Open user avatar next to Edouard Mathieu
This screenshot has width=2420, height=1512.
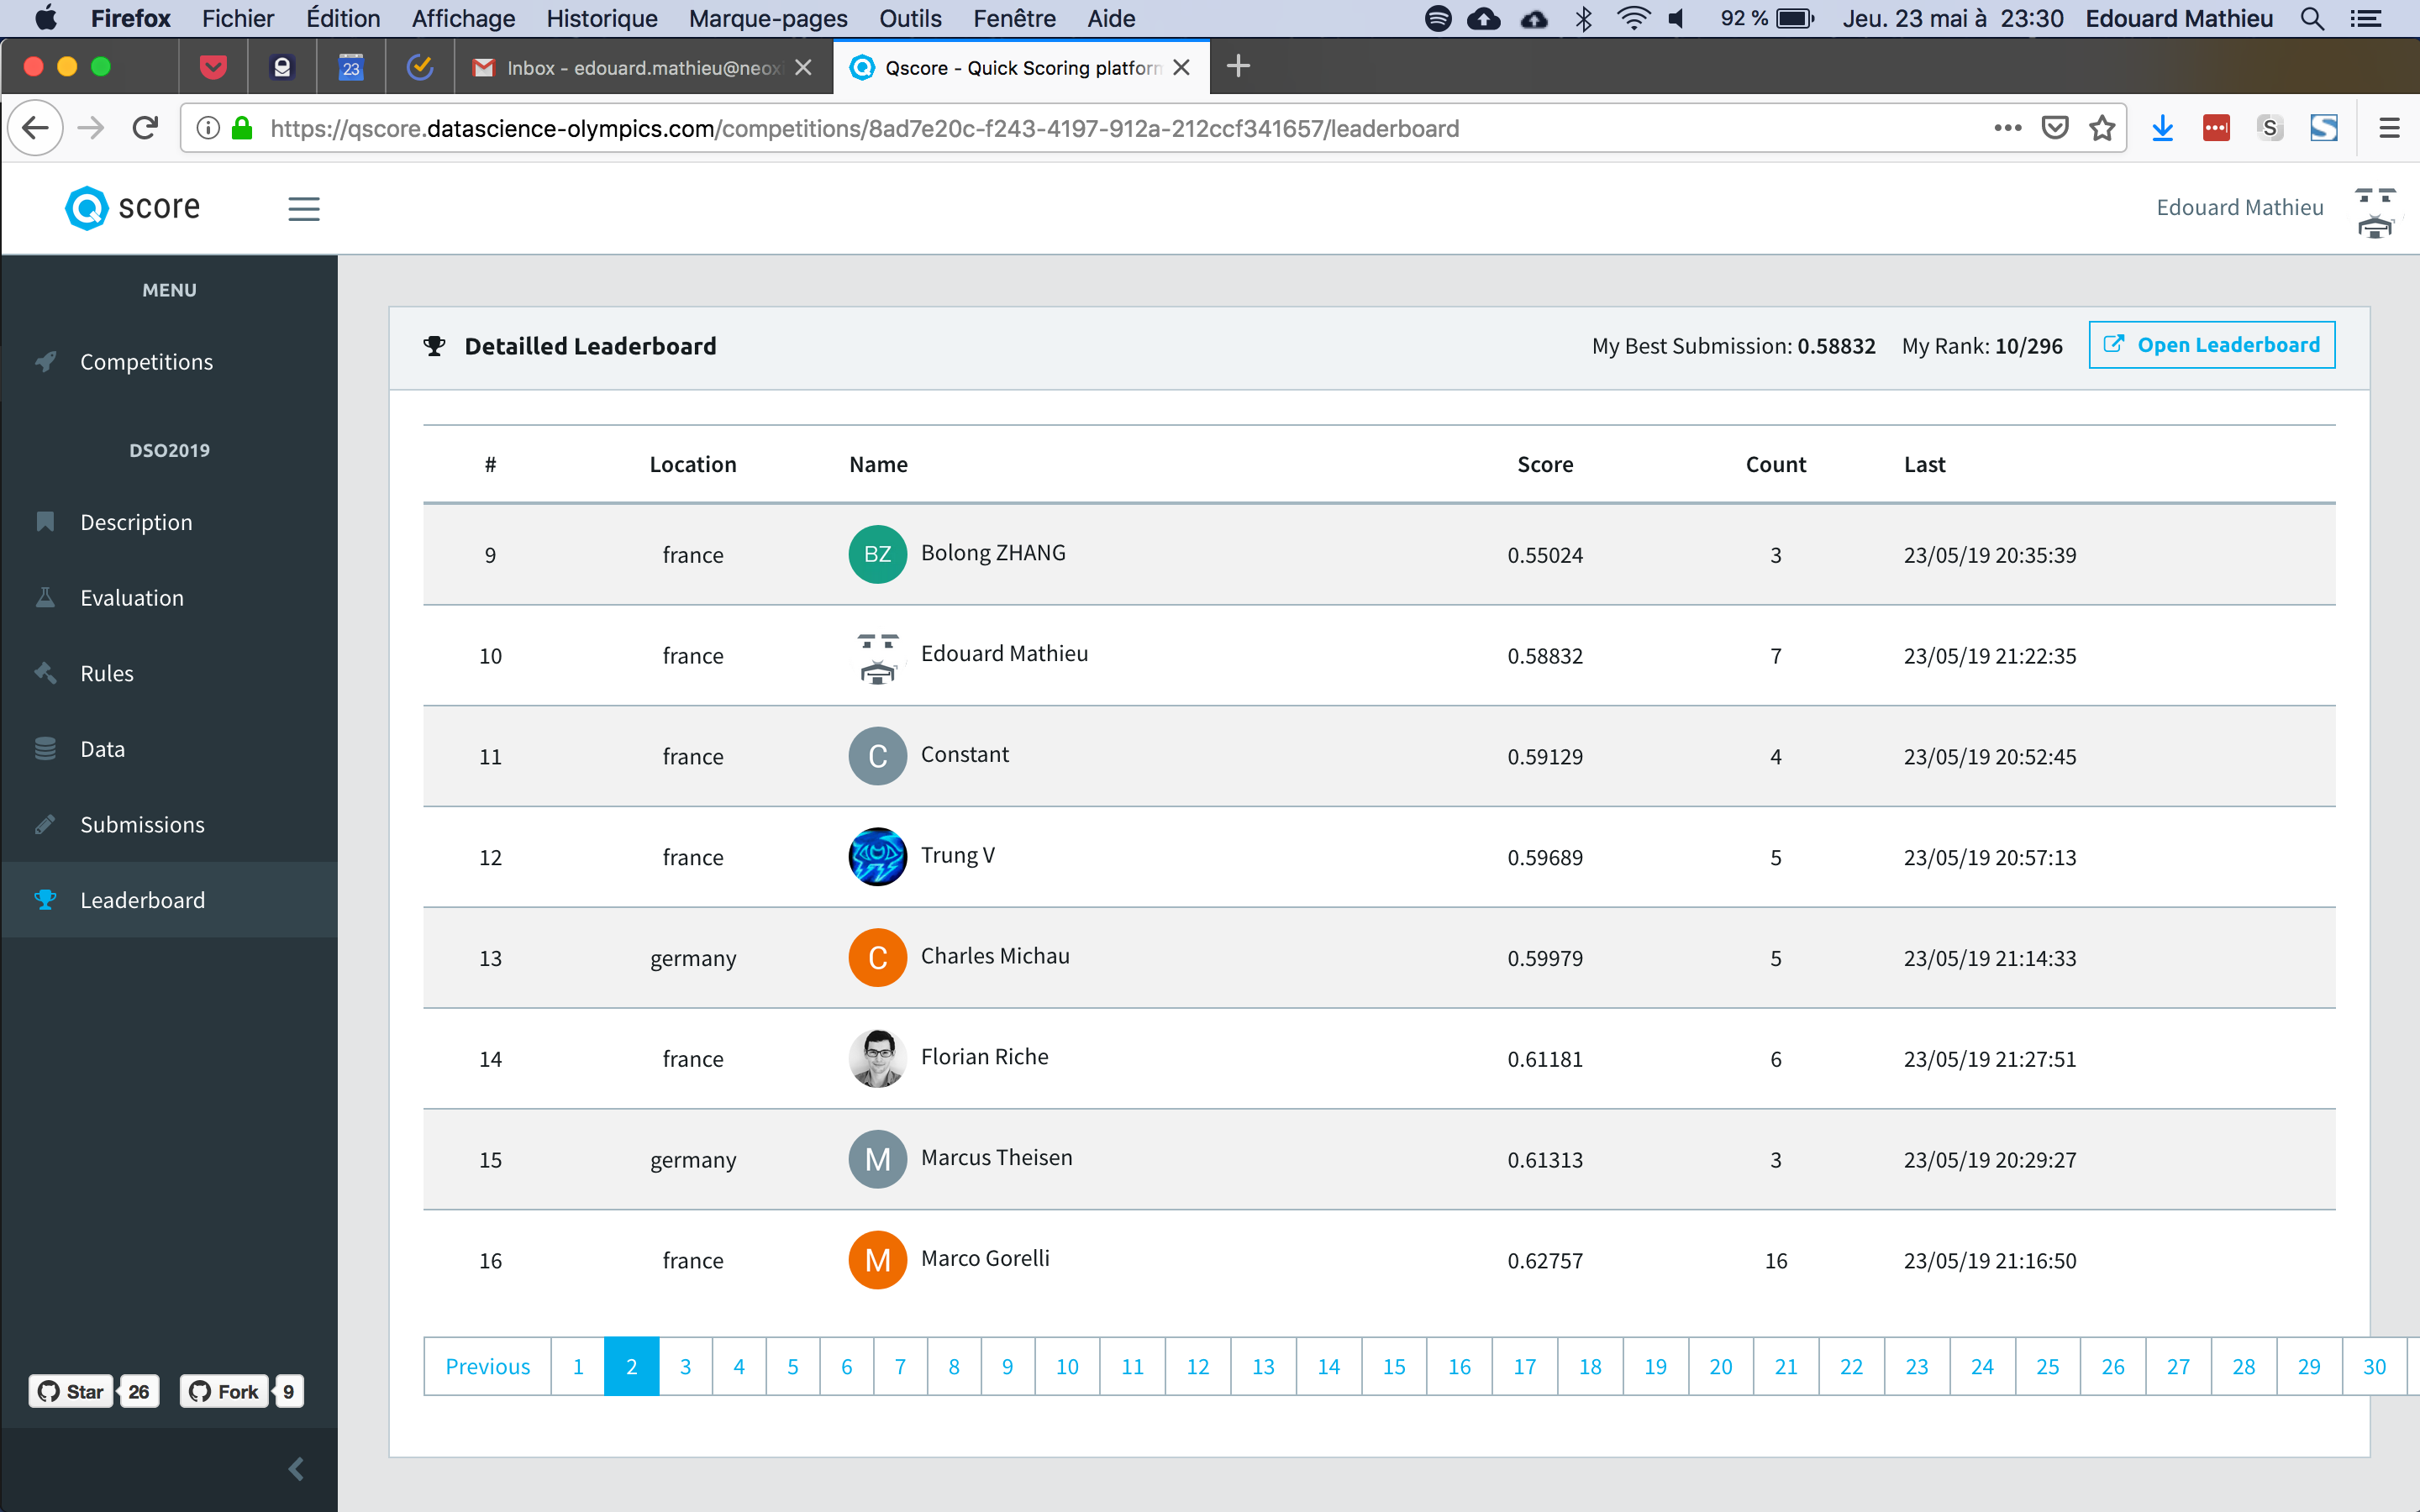pos(2375,210)
